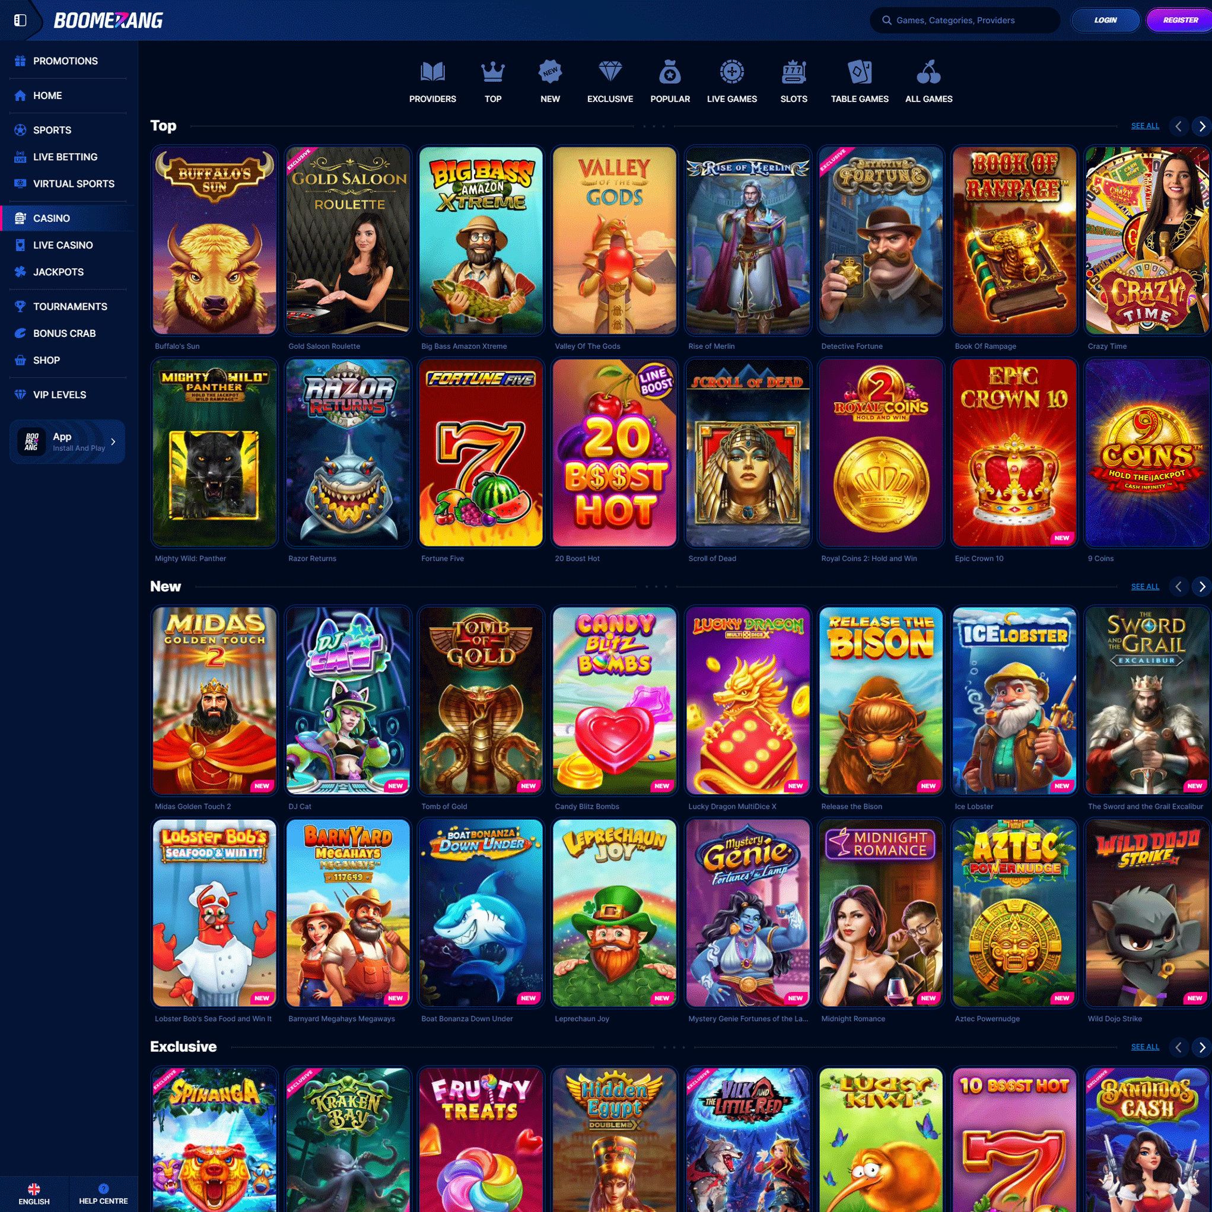Click the Virtual Sports icon in the sidebar
The height and width of the screenshot is (1212, 1212).
[x=20, y=184]
